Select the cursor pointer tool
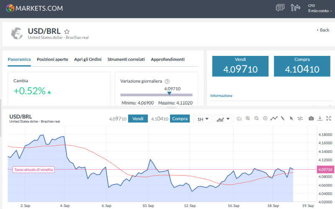 [x=291, y=118]
